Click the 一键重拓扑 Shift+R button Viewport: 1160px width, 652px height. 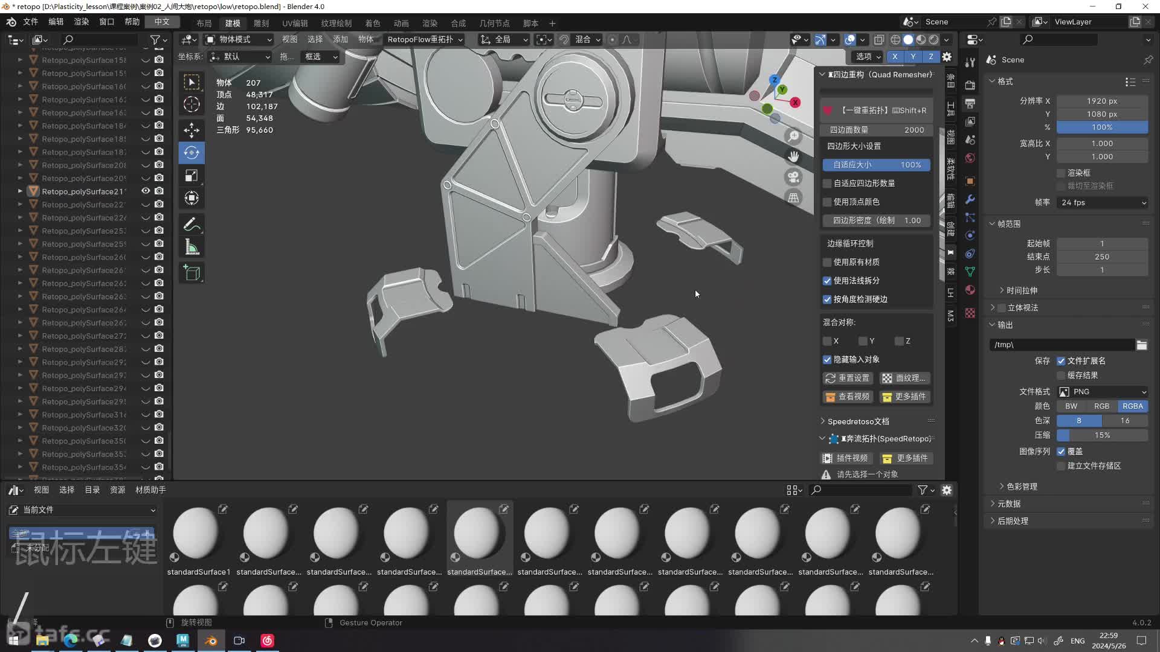(x=876, y=110)
